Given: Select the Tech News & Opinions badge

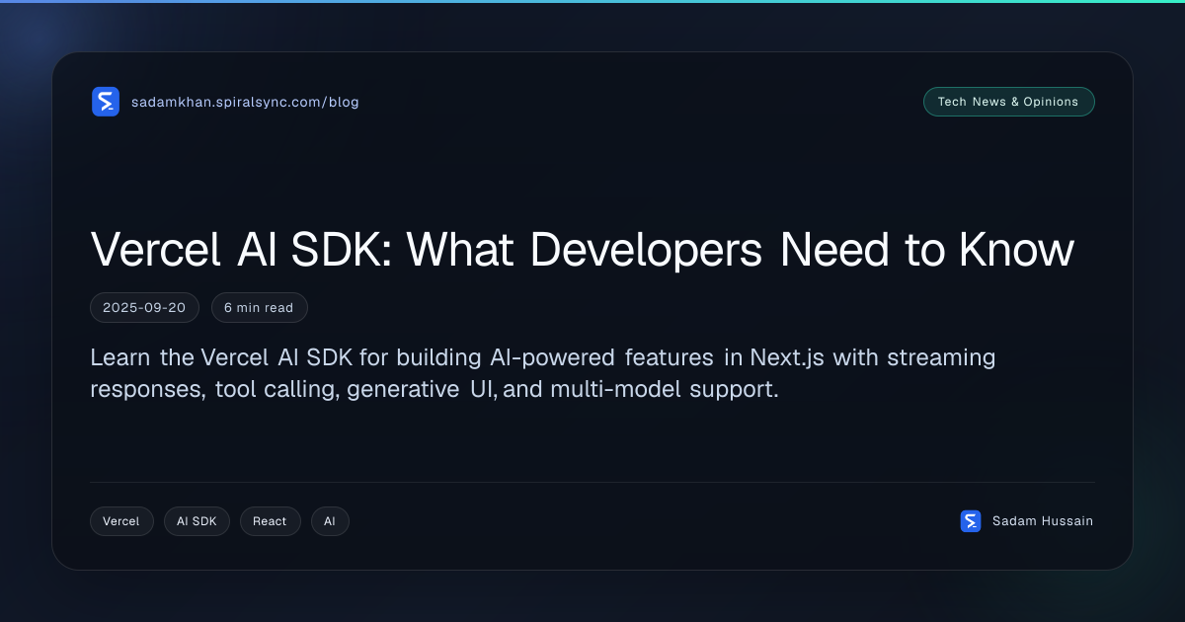Looking at the screenshot, I should click(1008, 102).
